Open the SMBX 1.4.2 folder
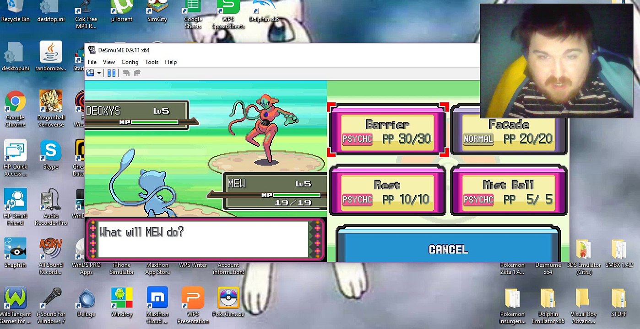Image resolution: width=640 pixels, height=329 pixels. tap(619, 253)
